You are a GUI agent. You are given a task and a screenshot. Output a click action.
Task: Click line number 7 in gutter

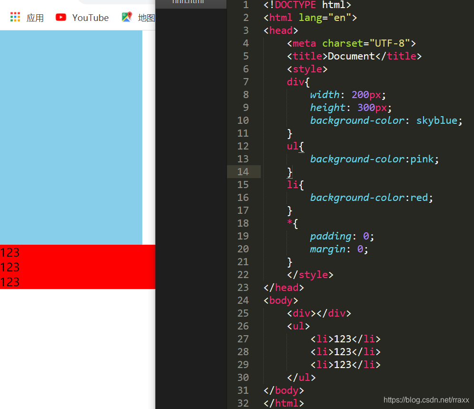pyautogui.click(x=246, y=82)
